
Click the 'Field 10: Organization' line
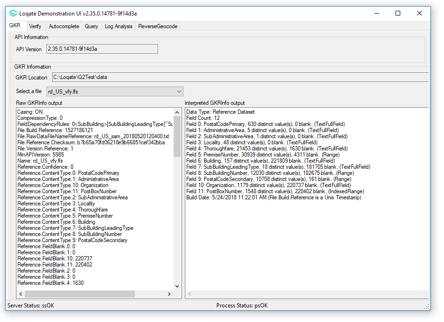coord(269,185)
